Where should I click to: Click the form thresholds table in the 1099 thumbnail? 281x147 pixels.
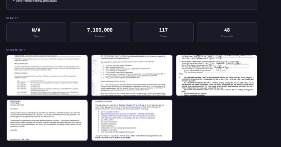(48, 87)
